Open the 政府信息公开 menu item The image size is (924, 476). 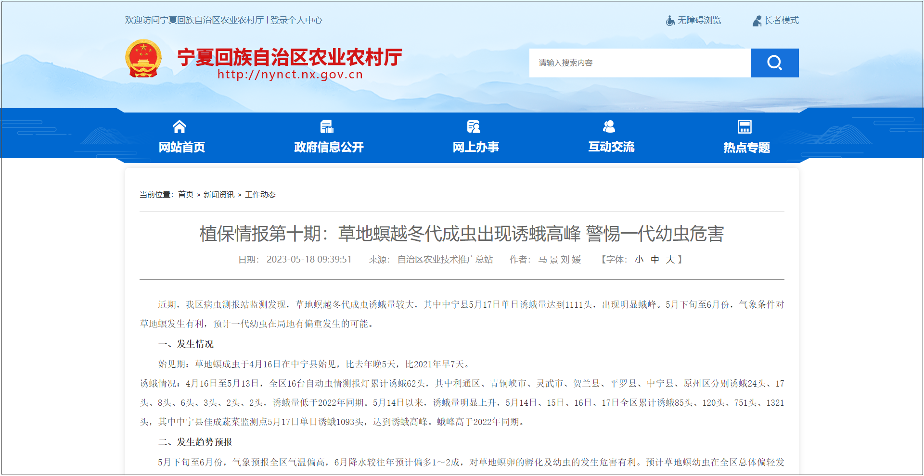click(x=329, y=147)
